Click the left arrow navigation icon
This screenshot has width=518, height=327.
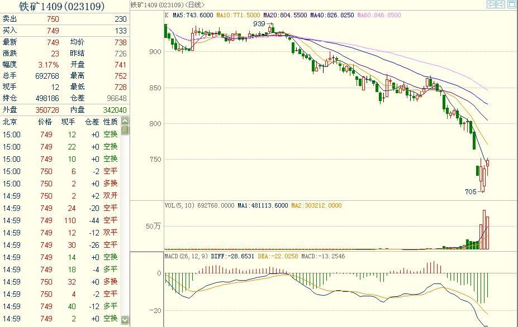click(x=491, y=4)
